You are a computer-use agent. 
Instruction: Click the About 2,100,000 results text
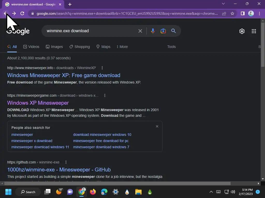pyautogui.click(x=39, y=58)
